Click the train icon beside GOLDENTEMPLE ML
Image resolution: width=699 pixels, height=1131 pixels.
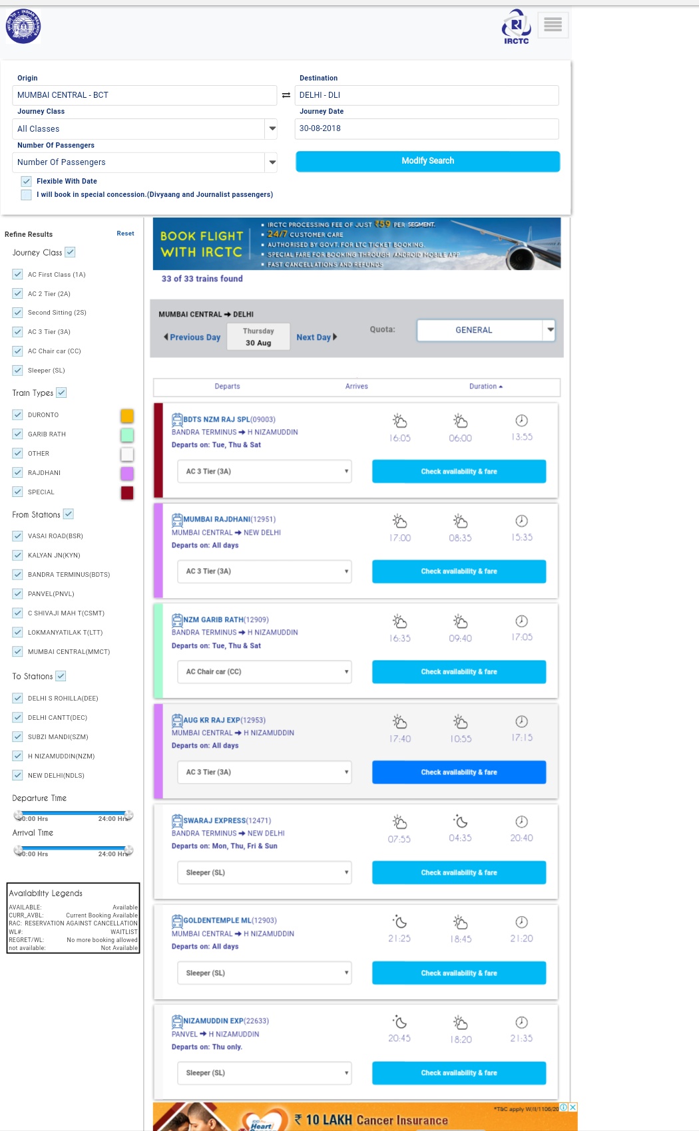click(177, 921)
